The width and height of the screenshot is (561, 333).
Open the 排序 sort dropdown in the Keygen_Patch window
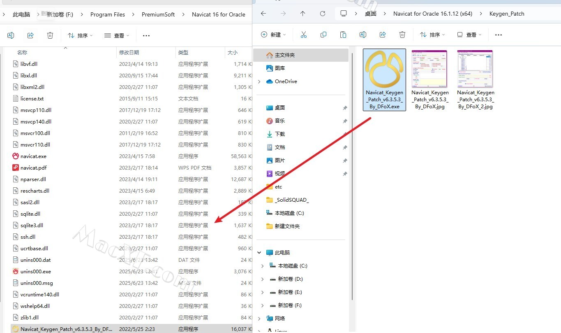tap(432, 35)
